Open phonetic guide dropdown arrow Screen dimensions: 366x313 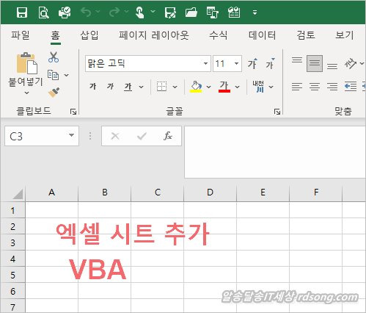[271, 87]
